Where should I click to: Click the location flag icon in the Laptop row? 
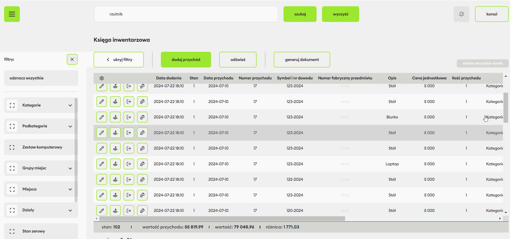[115, 164]
